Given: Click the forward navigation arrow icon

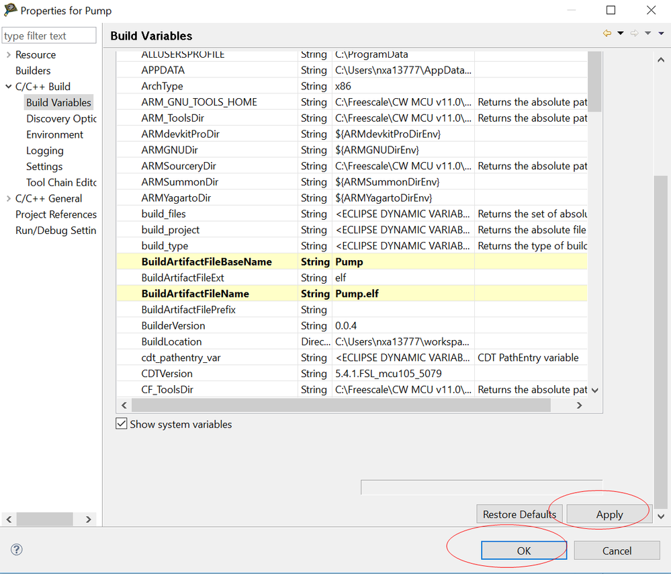Looking at the screenshot, I should click(634, 34).
